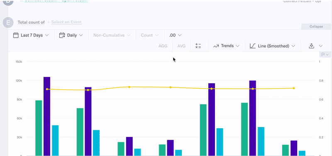Open the .00 decimal precision dropdown
The width and height of the screenshot is (332, 156).
click(175, 35)
